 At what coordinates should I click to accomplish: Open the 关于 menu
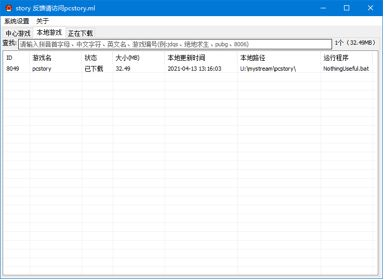tap(43, 21)
